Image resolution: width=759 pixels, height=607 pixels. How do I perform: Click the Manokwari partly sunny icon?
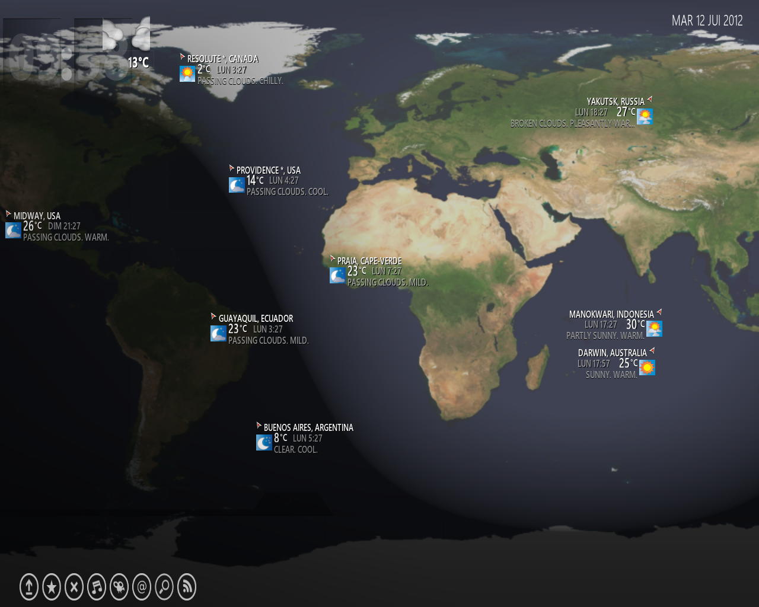tap(654, 328)
